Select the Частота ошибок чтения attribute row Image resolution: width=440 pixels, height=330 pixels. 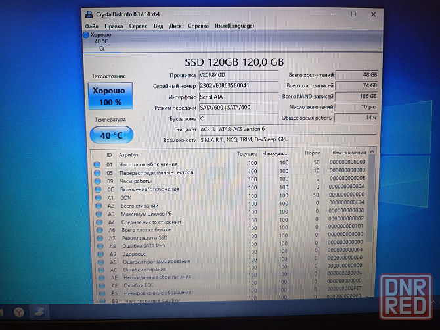tap(230, 164)
